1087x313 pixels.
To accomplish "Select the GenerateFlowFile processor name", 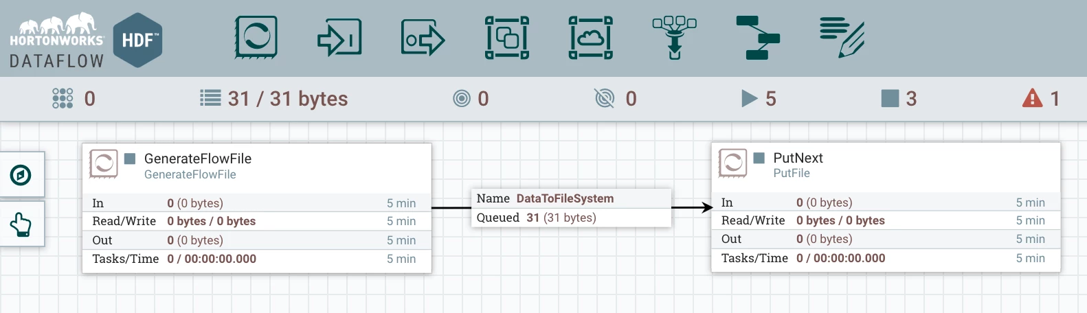I will [198, 159].
